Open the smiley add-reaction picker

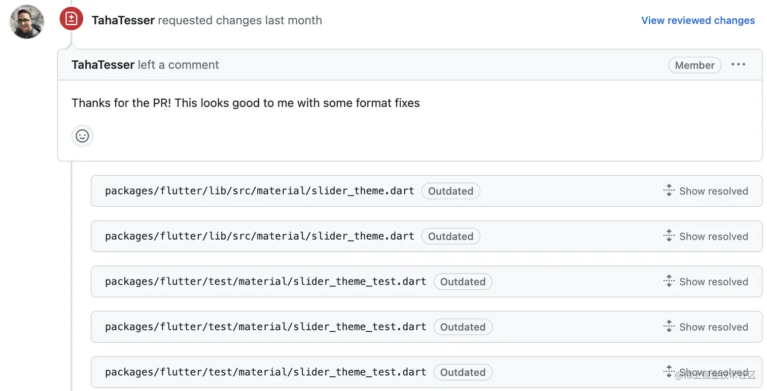pos(82,136)
